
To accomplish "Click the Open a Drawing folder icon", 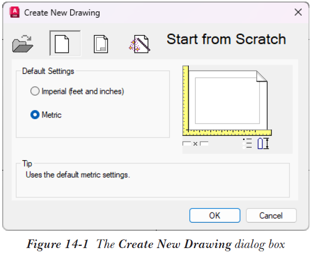I will (22, 44).
